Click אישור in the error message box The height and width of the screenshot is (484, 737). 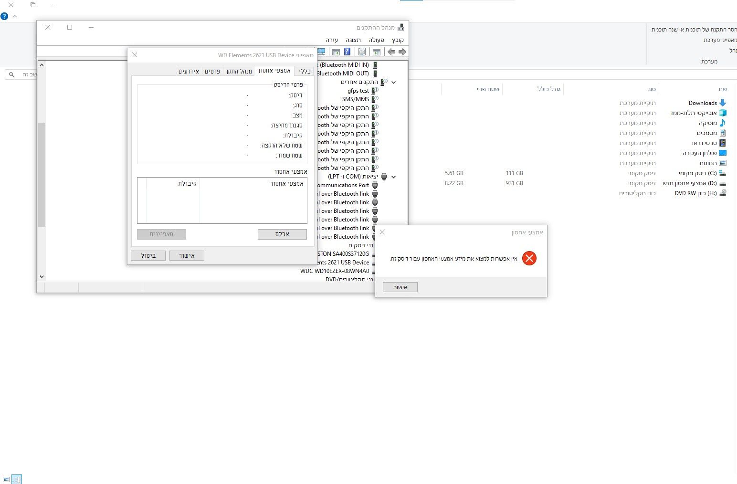point(400,287)
